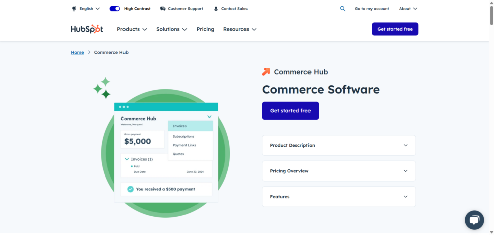This screenshot has width=494, height=235.
Task: Click the Commerce Hub breadcrumb text
Action: click(111, 52)
